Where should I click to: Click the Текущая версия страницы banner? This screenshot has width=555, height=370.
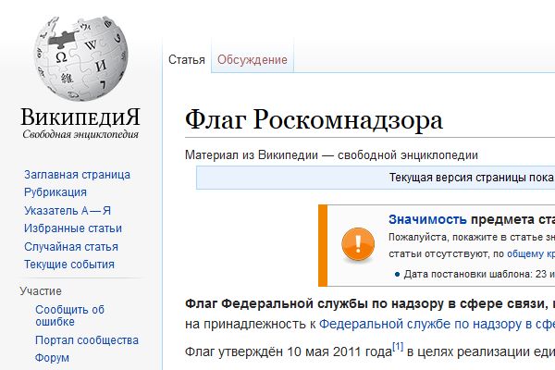point(472,178)
